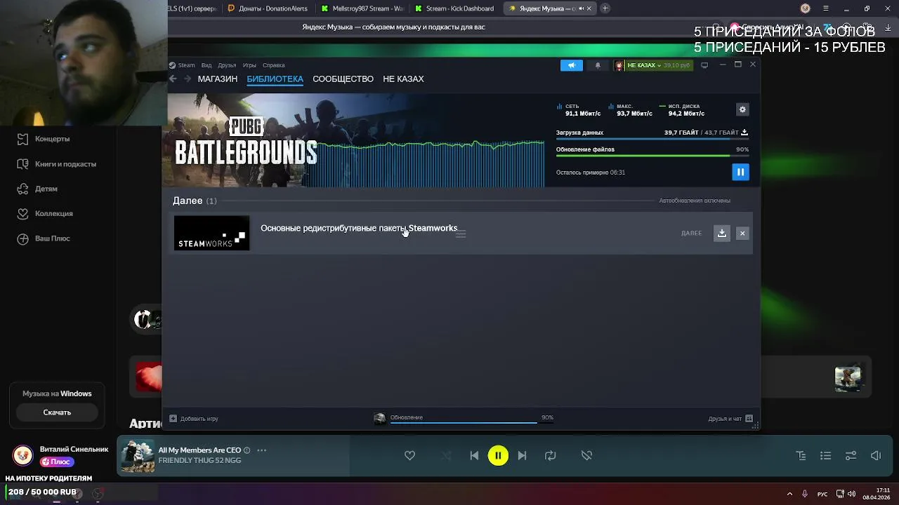
Task: Open track options three-dots menu
Action: [262, 450]
